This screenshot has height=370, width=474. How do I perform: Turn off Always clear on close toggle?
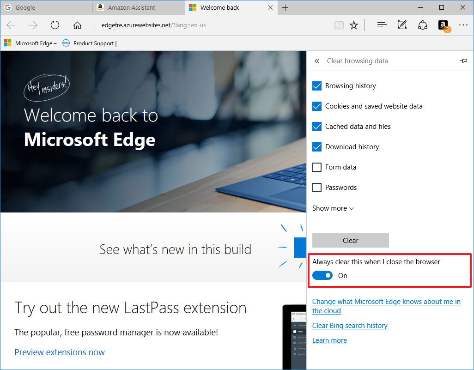point(322,275)
